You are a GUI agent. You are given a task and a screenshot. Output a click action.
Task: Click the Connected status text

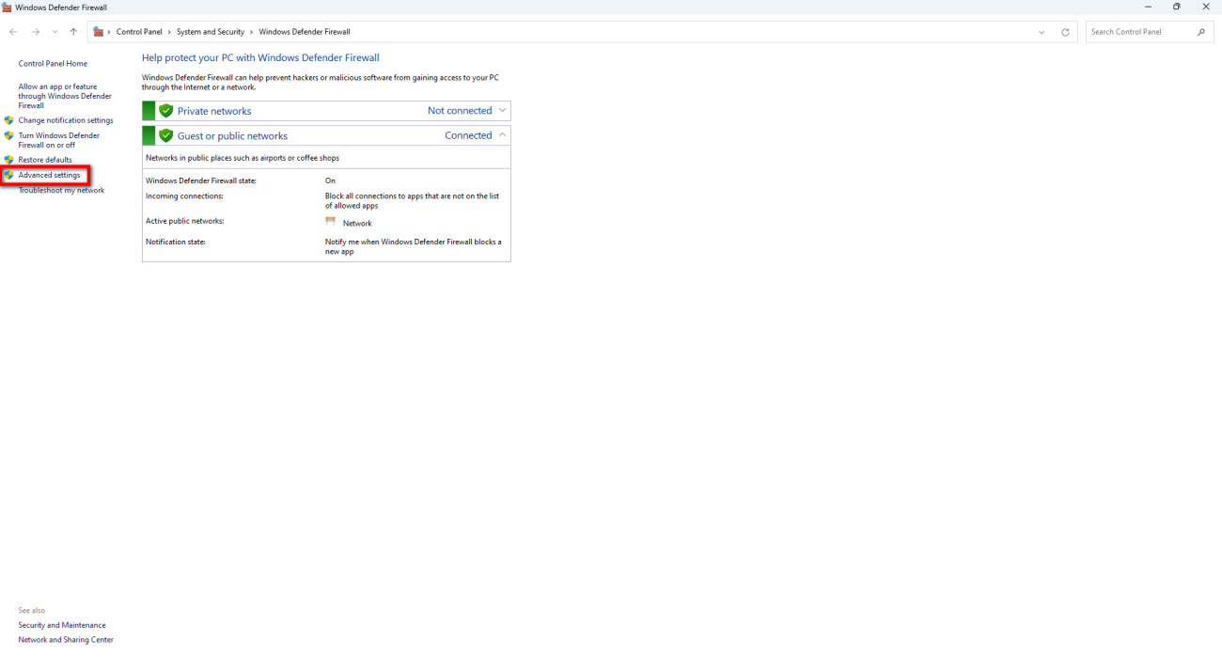[x=468, y=135]
